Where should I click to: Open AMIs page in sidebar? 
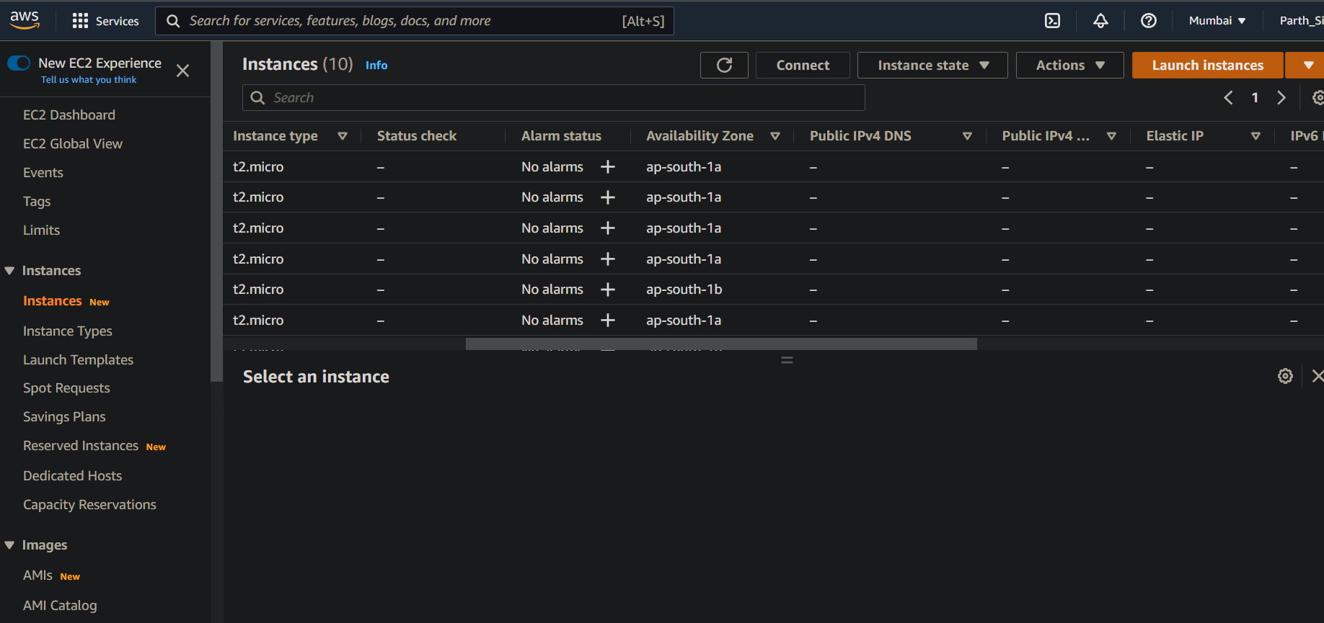click(37, 575)
